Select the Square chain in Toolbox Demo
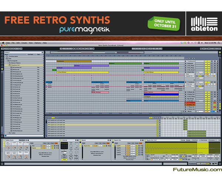Screen dimensions: 222x177 [x=36, y=148]
